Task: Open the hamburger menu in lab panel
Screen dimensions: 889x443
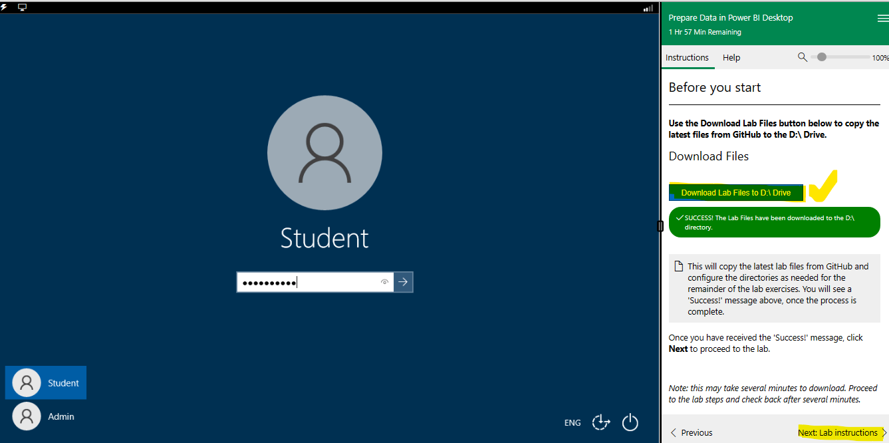Action: point(882,18)
